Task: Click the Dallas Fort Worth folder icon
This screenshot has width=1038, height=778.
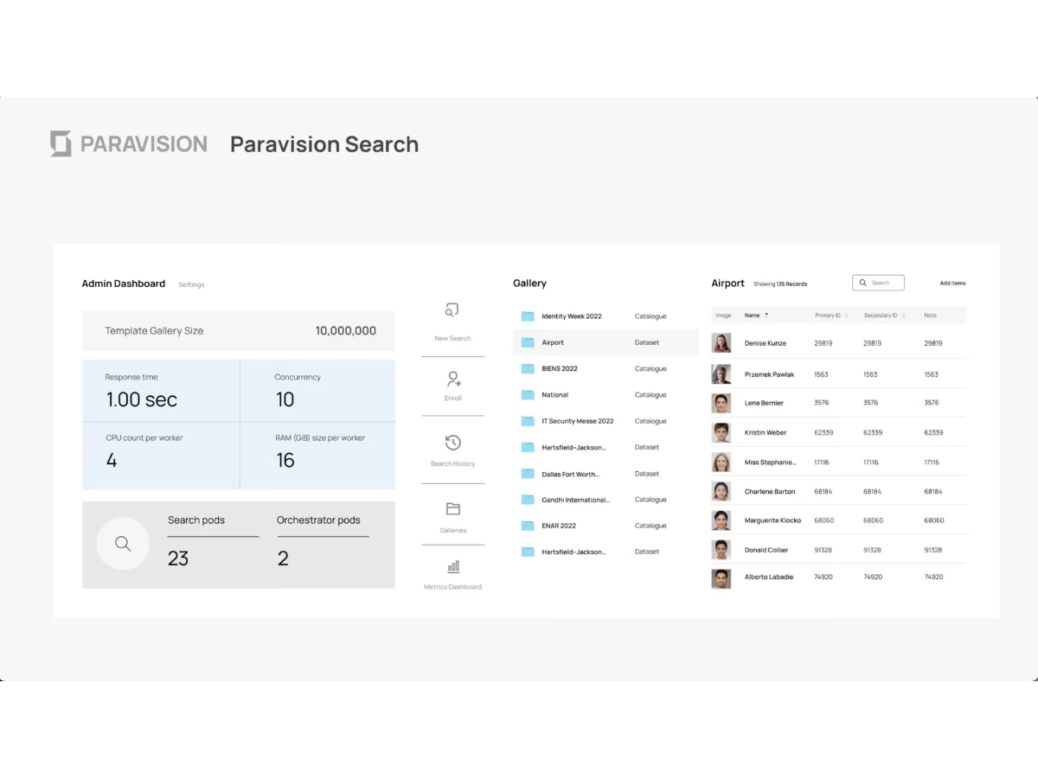Action: tap(528, 474)
